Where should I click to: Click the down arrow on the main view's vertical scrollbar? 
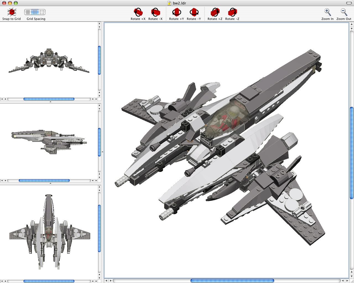pyautogui.click(x=351, y=276)
